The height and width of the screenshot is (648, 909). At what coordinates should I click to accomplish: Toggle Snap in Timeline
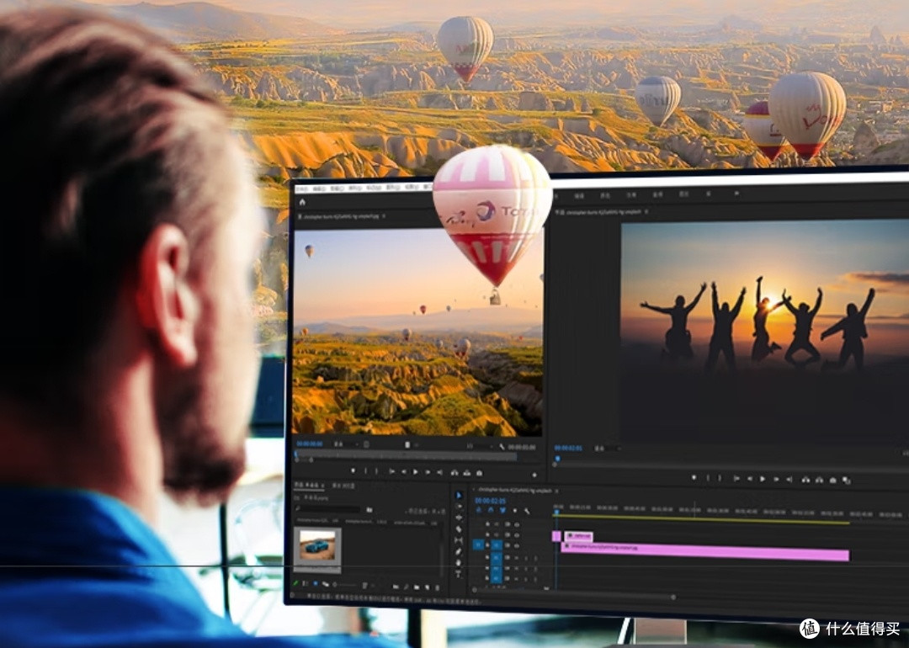pos(491,510)
